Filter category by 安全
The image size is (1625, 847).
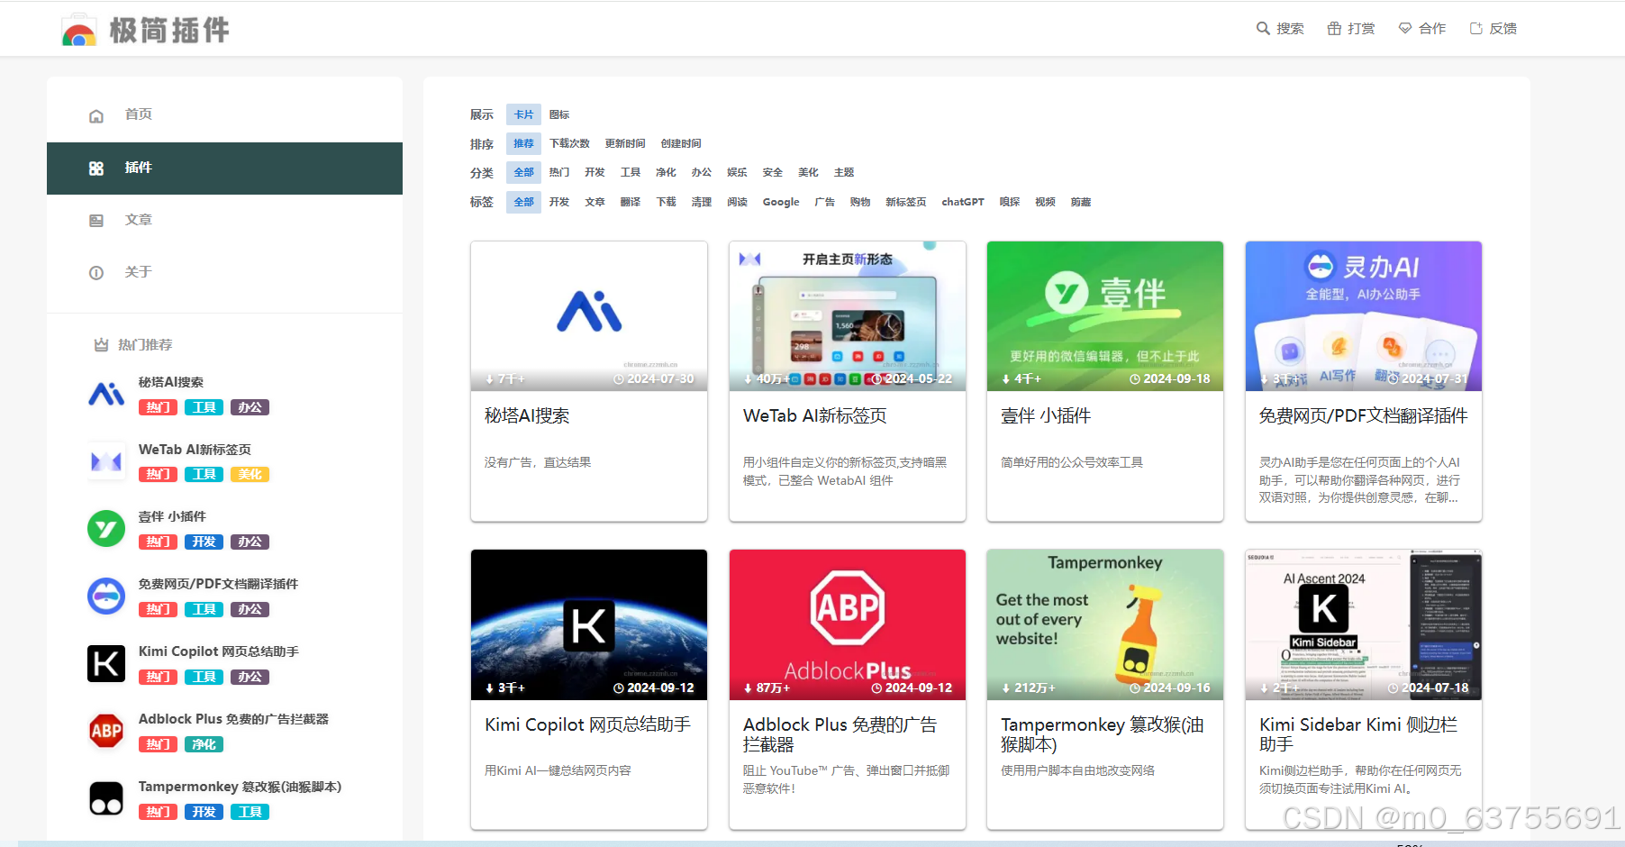click(x=773, y=172)
